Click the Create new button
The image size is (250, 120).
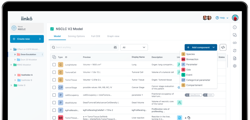[x=27, y=39]
